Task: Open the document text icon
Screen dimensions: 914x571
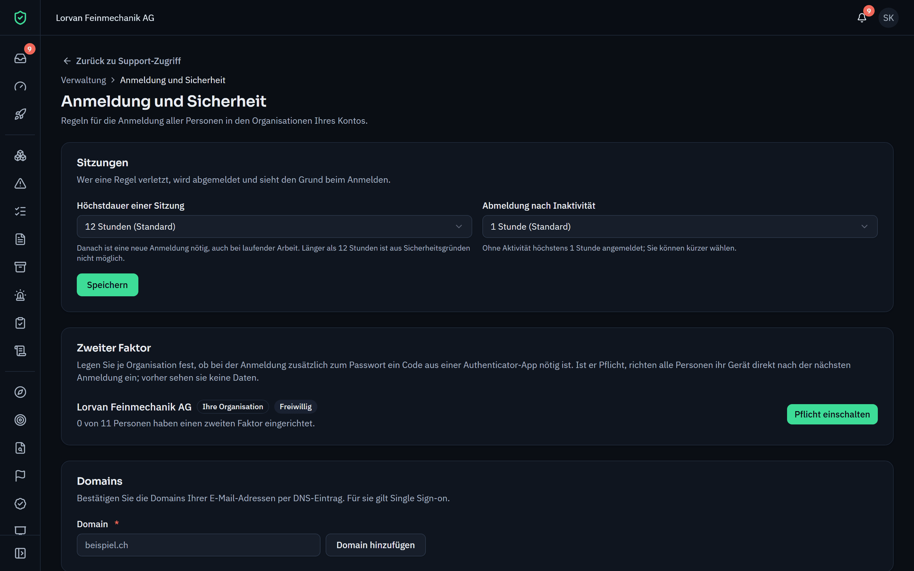Action: click(20, 240)
